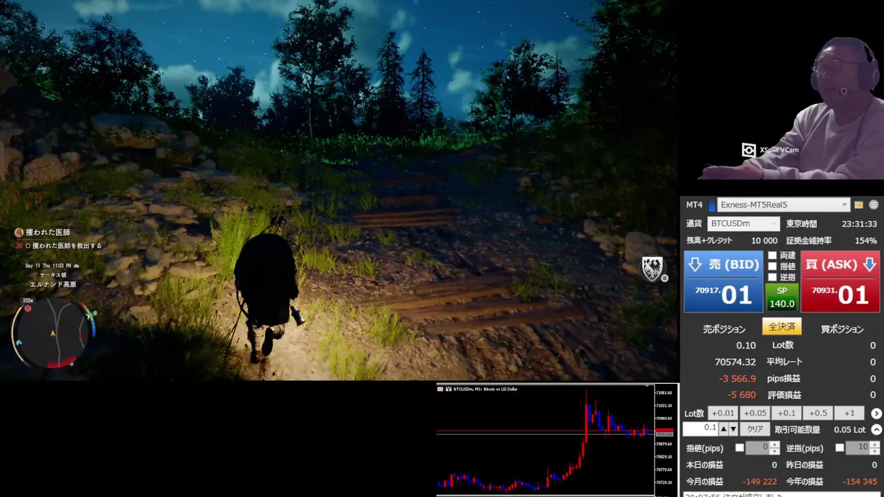
Task: Click the BTCUSDm M1 chart title text
Action: click(486, 389)
